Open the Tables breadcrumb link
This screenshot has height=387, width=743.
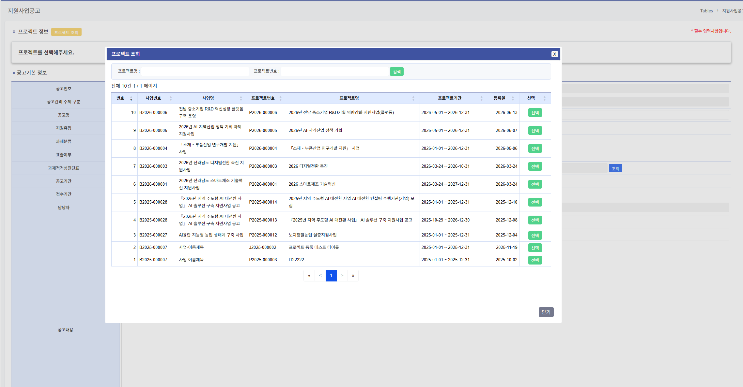pos(706,11)
